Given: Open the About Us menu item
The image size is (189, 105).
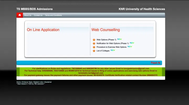Looking at the screenshot, I should coord(28,15).
